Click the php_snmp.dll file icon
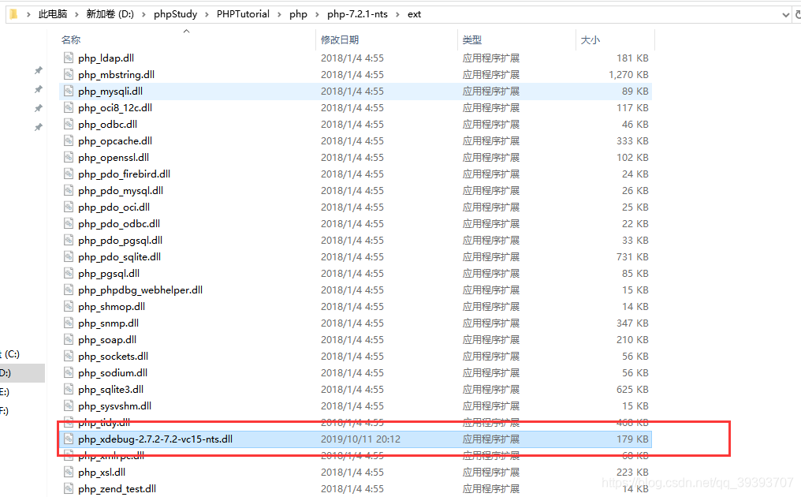This screenshot has height=497, width=801. (x=69, y=323)
